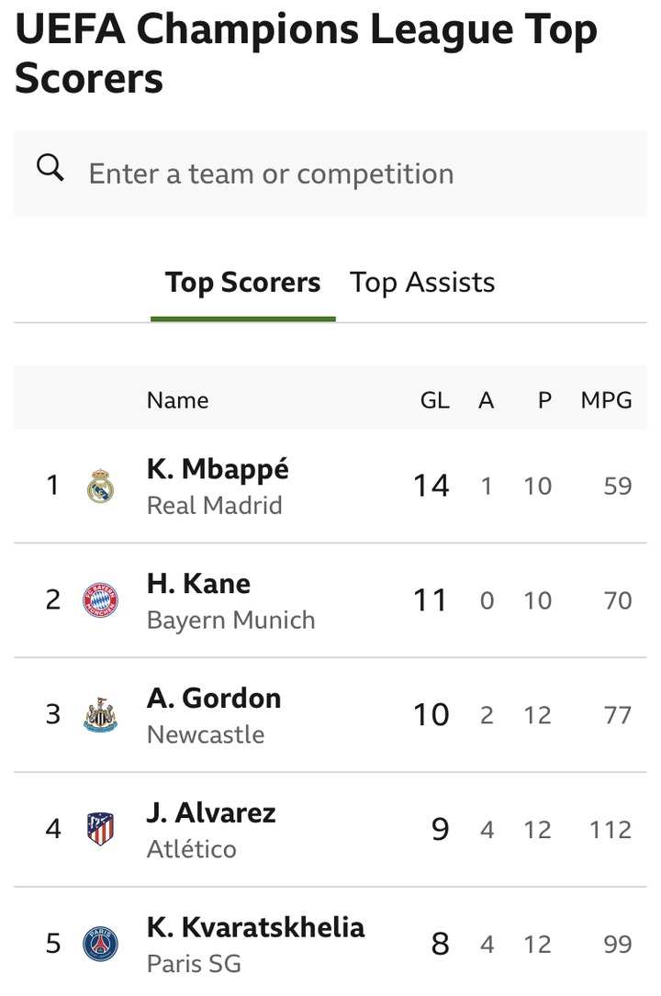Click Mbappé's 14 goals figure
Screen dimensions: 661x996
(x=431, y=486)
